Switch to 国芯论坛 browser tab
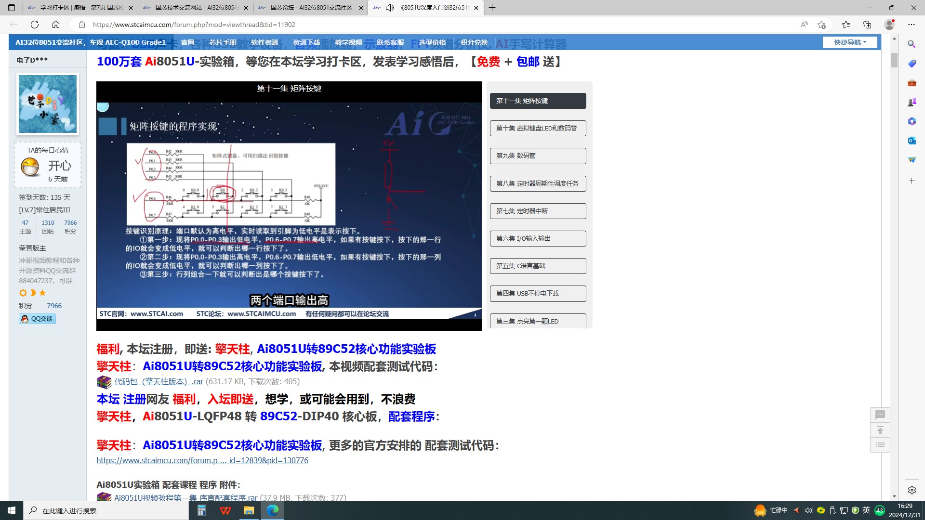Screen dimensions: 925x520 [310, 8]
